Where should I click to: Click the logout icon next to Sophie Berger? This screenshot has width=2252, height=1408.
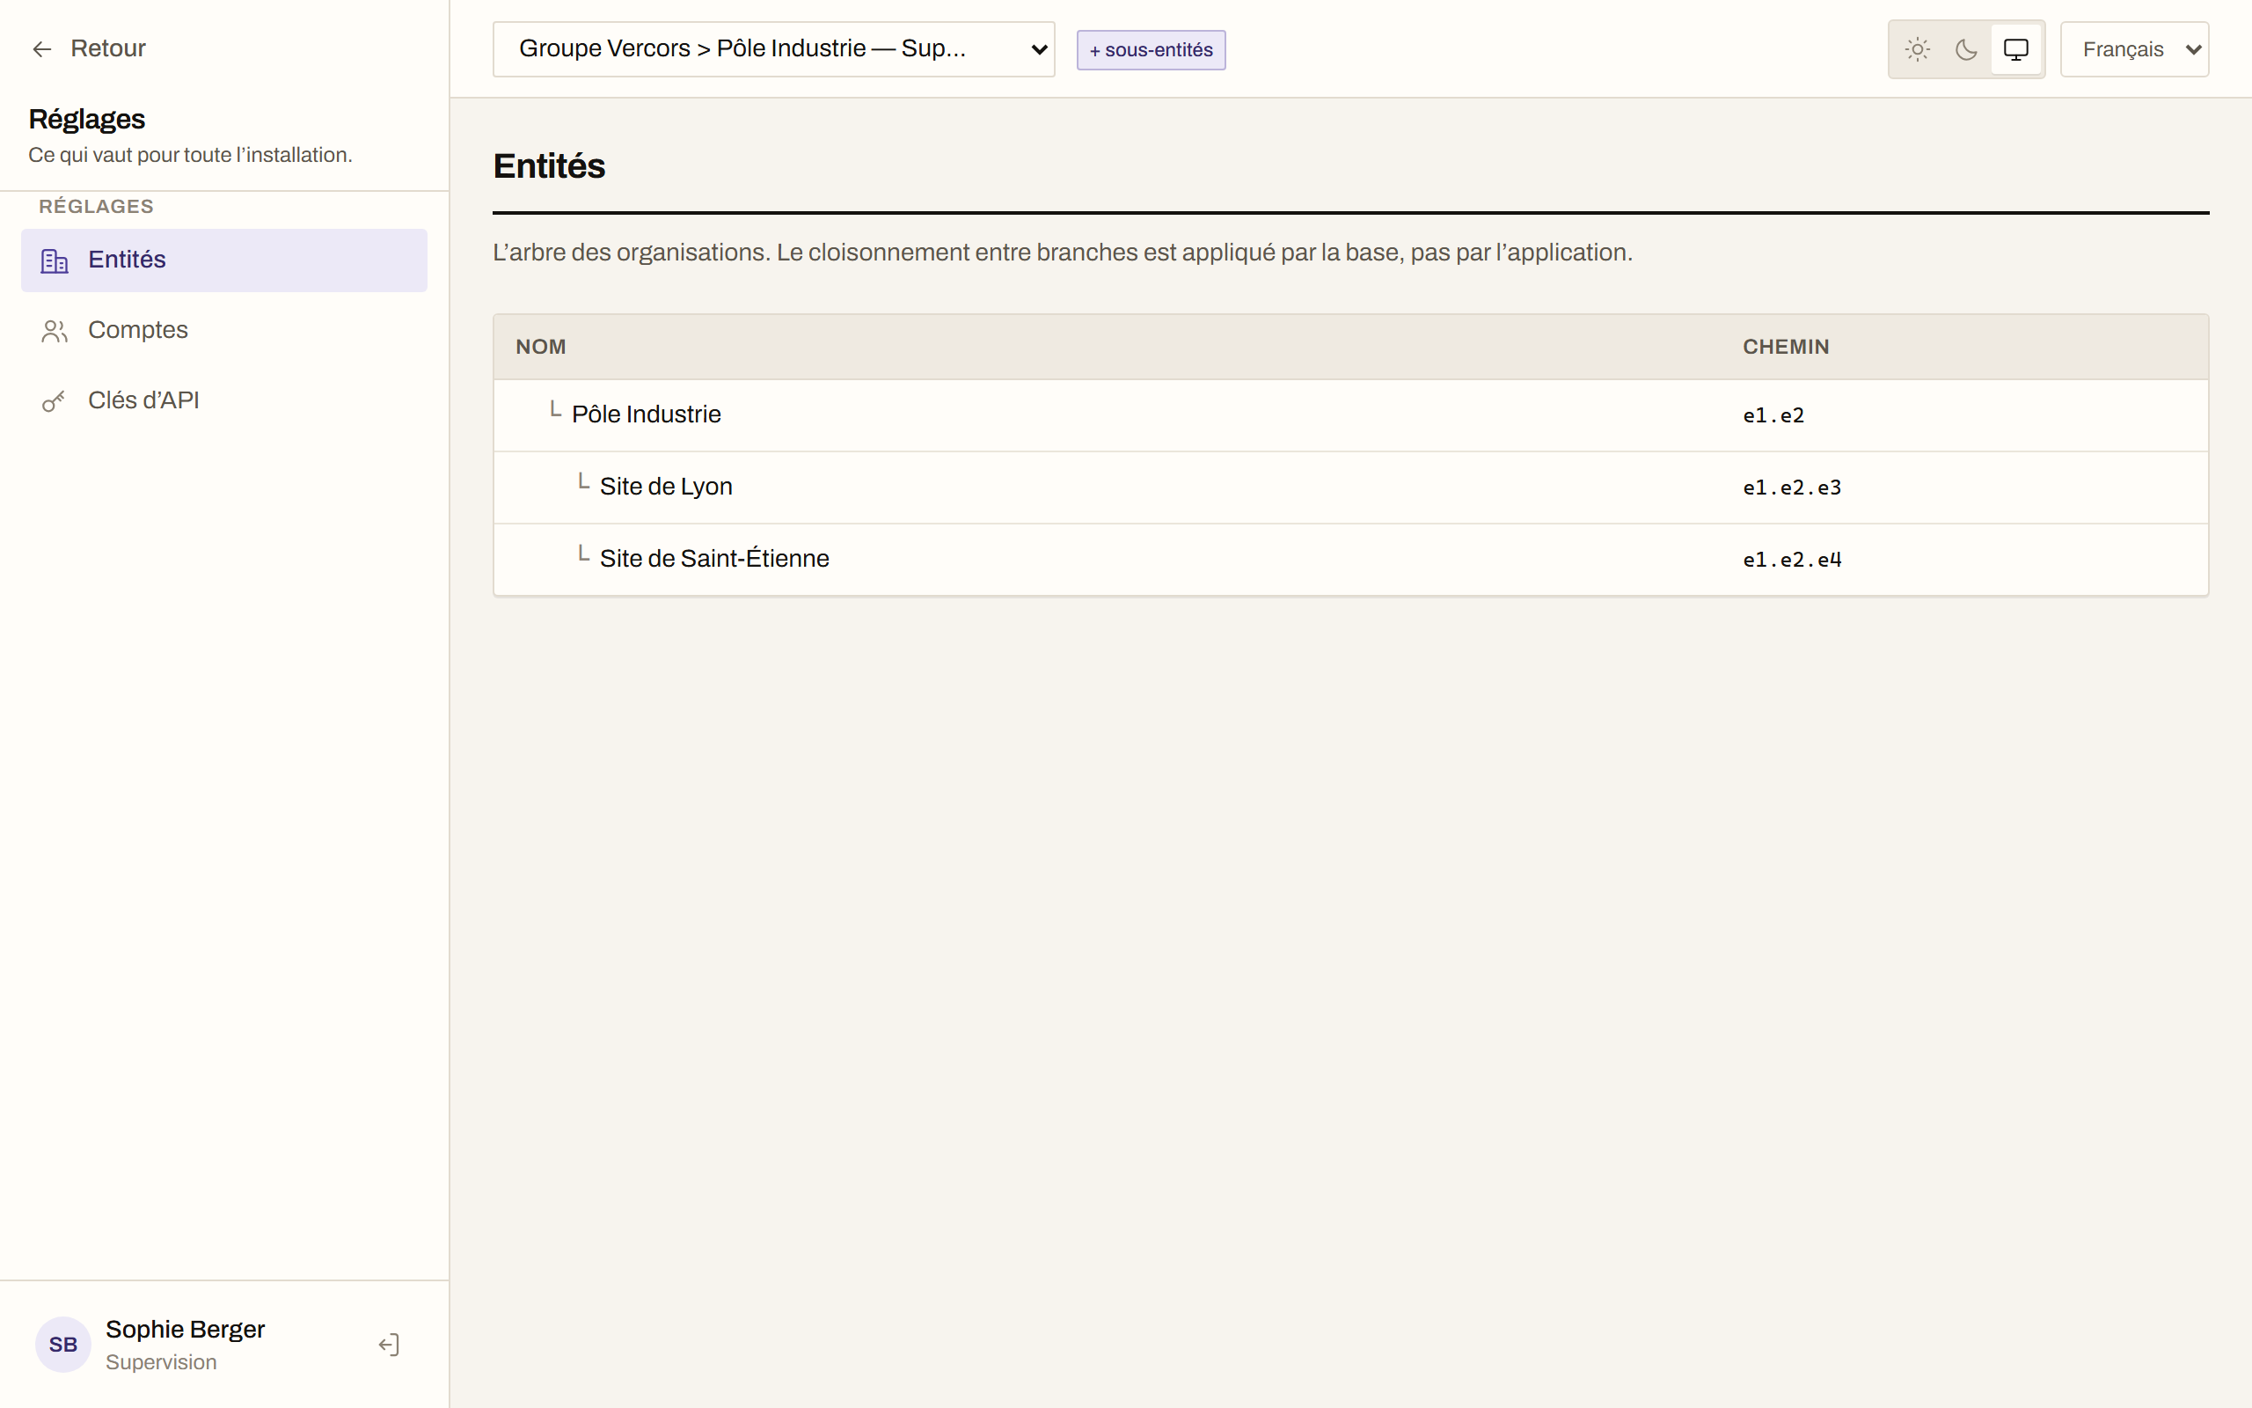pyautogui.click(x=389, y=1345)
